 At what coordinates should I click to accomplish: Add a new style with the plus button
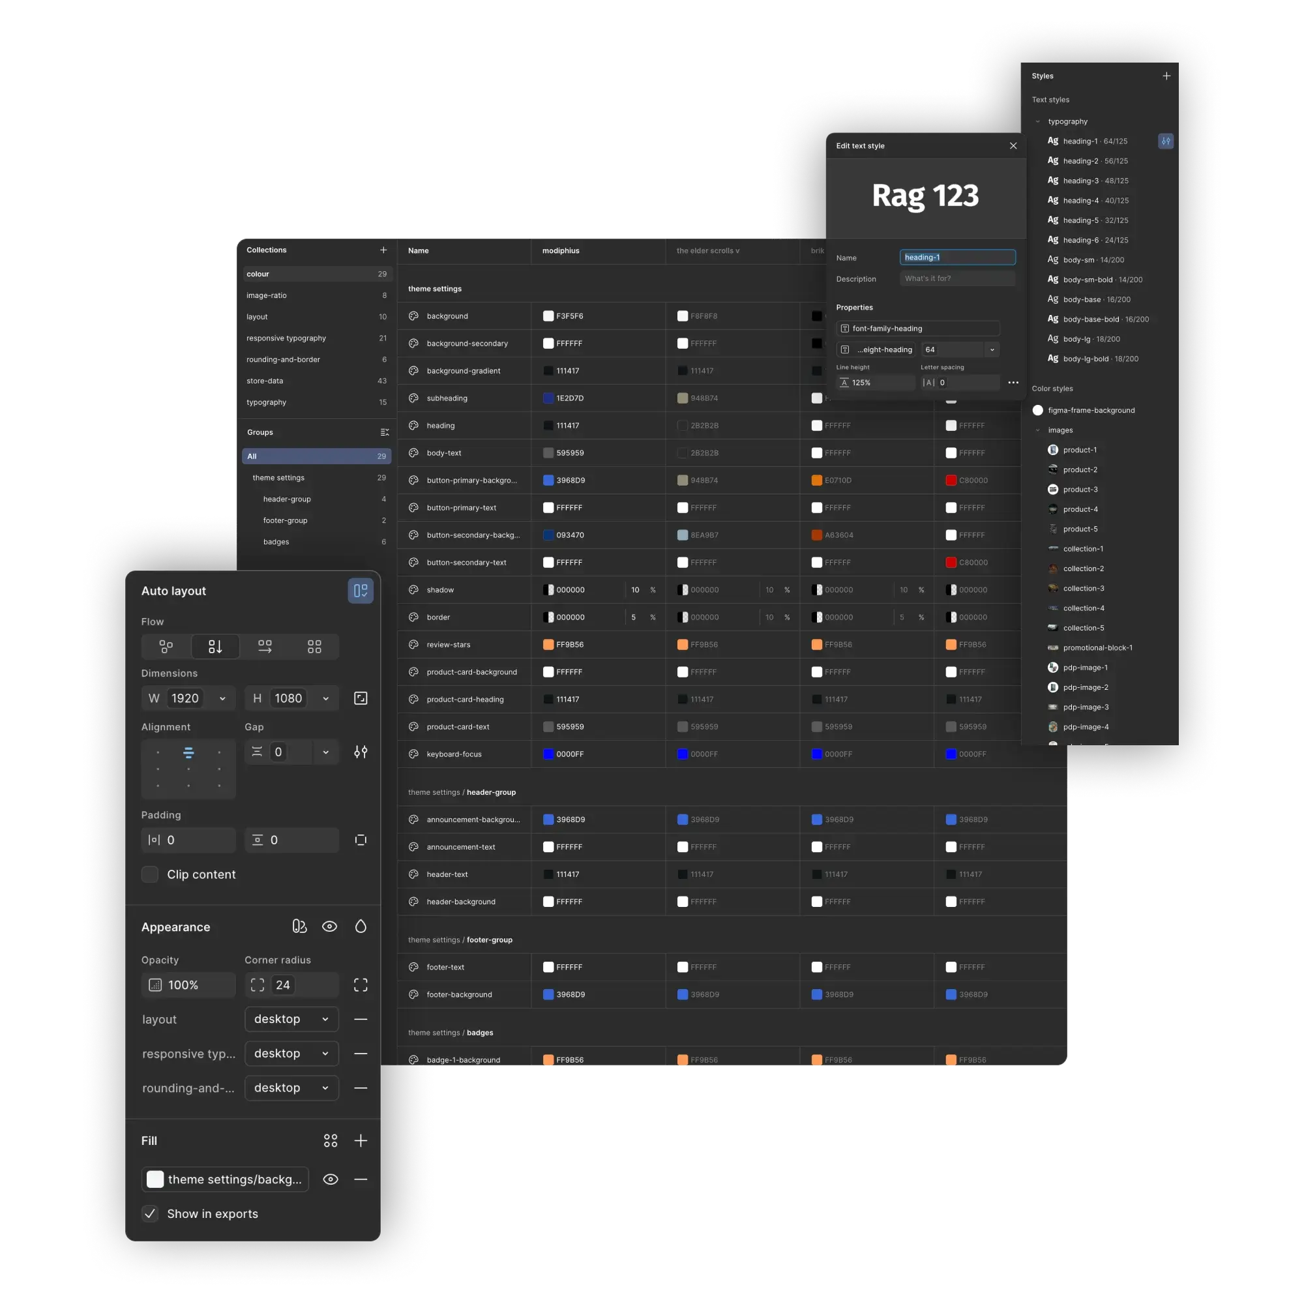pyautogui.click(x=1166, y=76)
